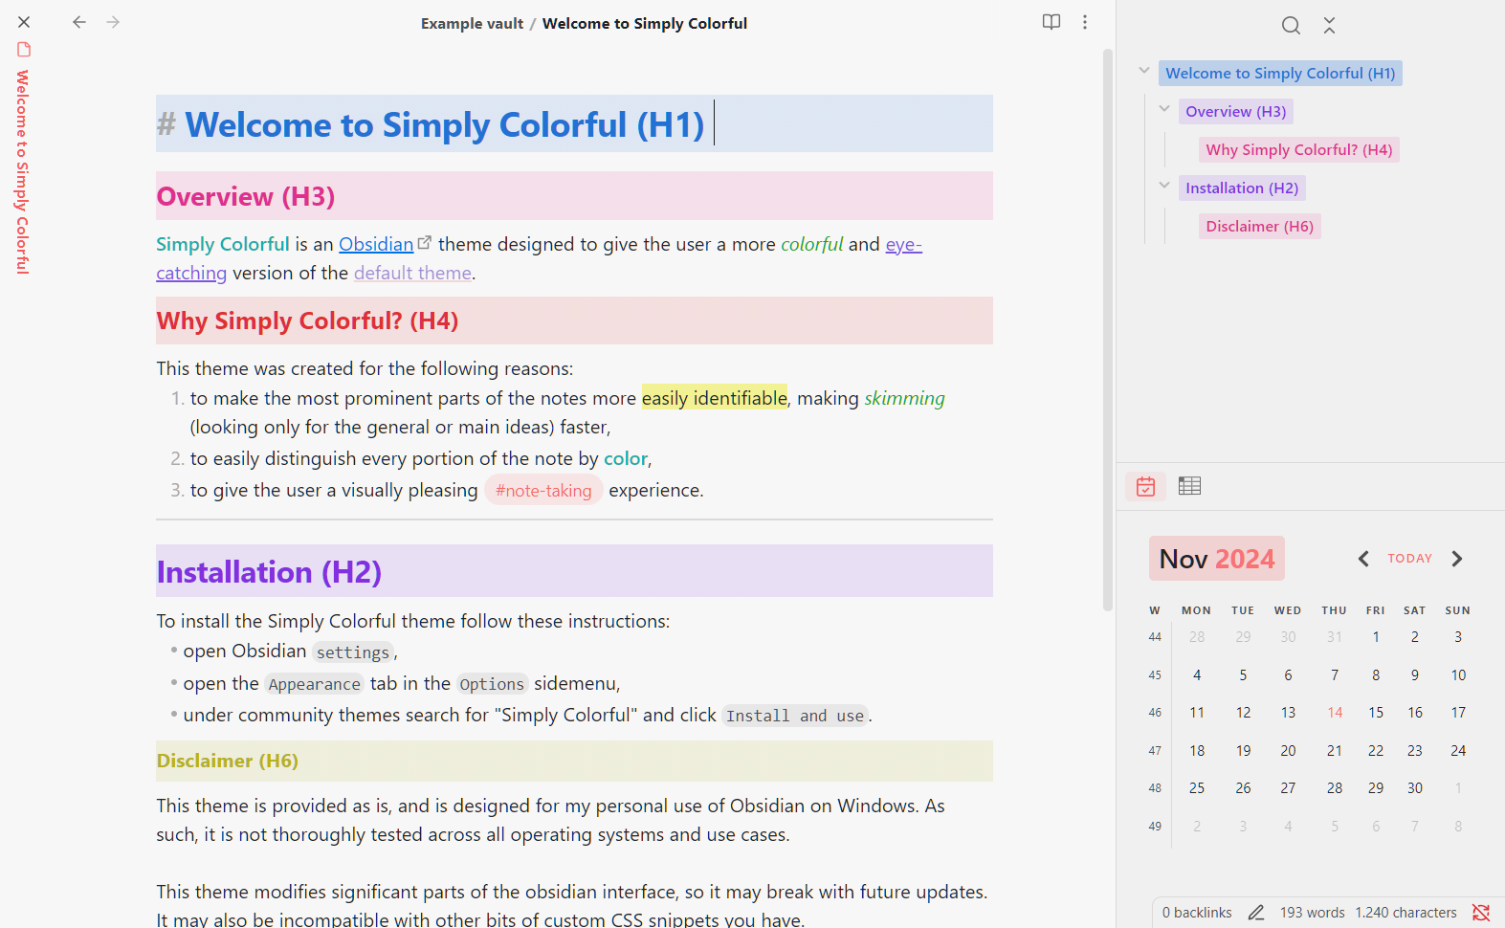Viewport: 1505px width, 928px height.
Task: Close the tab with the X icon
Action: [24, 22]
